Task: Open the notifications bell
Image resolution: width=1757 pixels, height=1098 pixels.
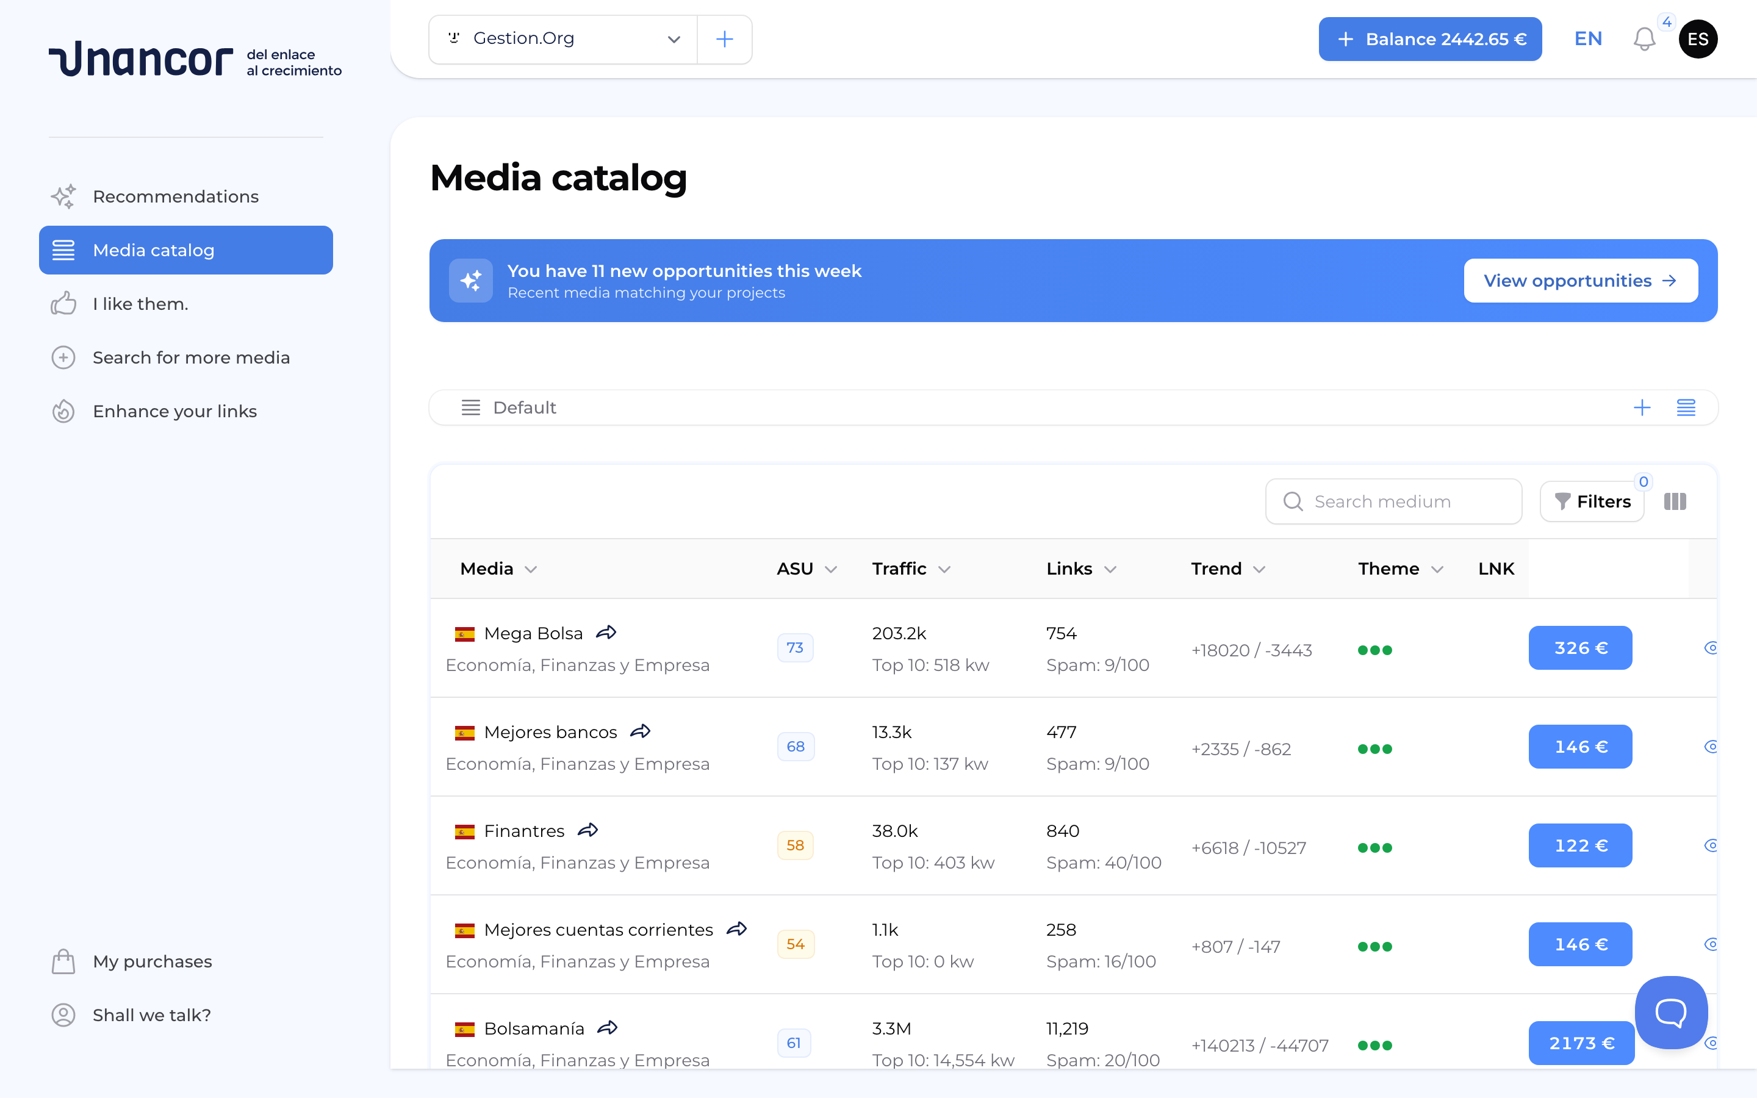Action: (1643, 38)
